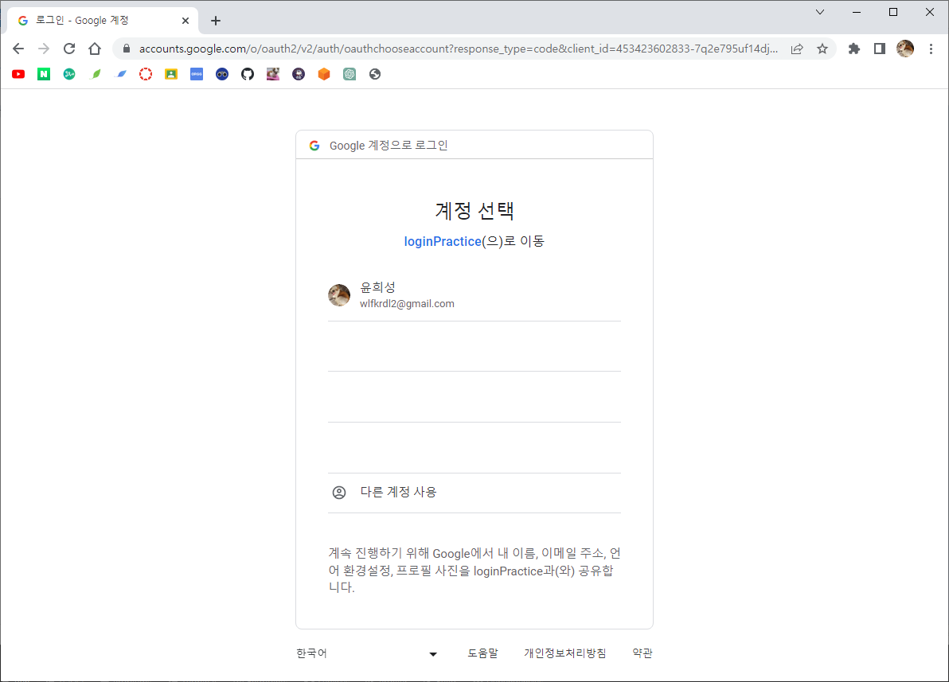The width and height of the screenshot is (949, 682).
Task: Click the 계정 선택 heading
Action: [474, 211]
